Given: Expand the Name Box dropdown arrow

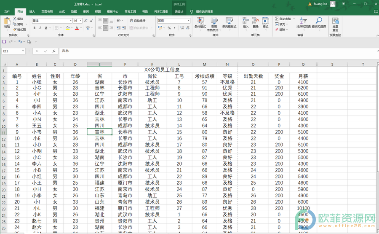Looking at the screenshot, I should pyautogui.click(x=23, y=51).
